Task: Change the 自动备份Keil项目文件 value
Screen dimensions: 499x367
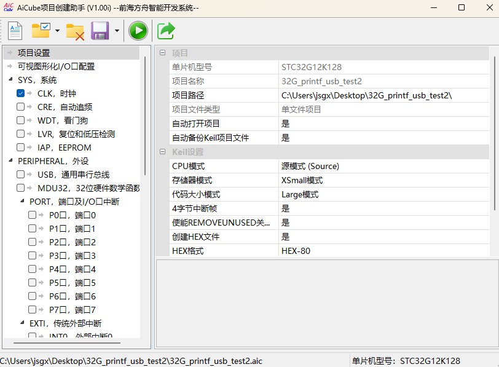Action: click(x=384, y=138)
